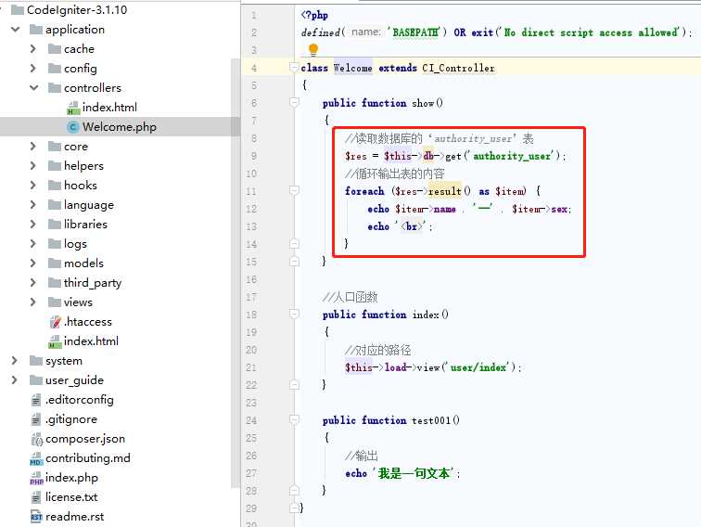Fold the foreach block at line 11
The height and width of the screenshot is (527, 701).
294,190
